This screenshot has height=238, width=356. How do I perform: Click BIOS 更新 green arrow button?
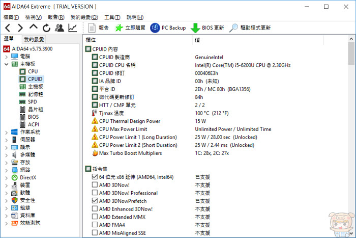click(207, 28)
